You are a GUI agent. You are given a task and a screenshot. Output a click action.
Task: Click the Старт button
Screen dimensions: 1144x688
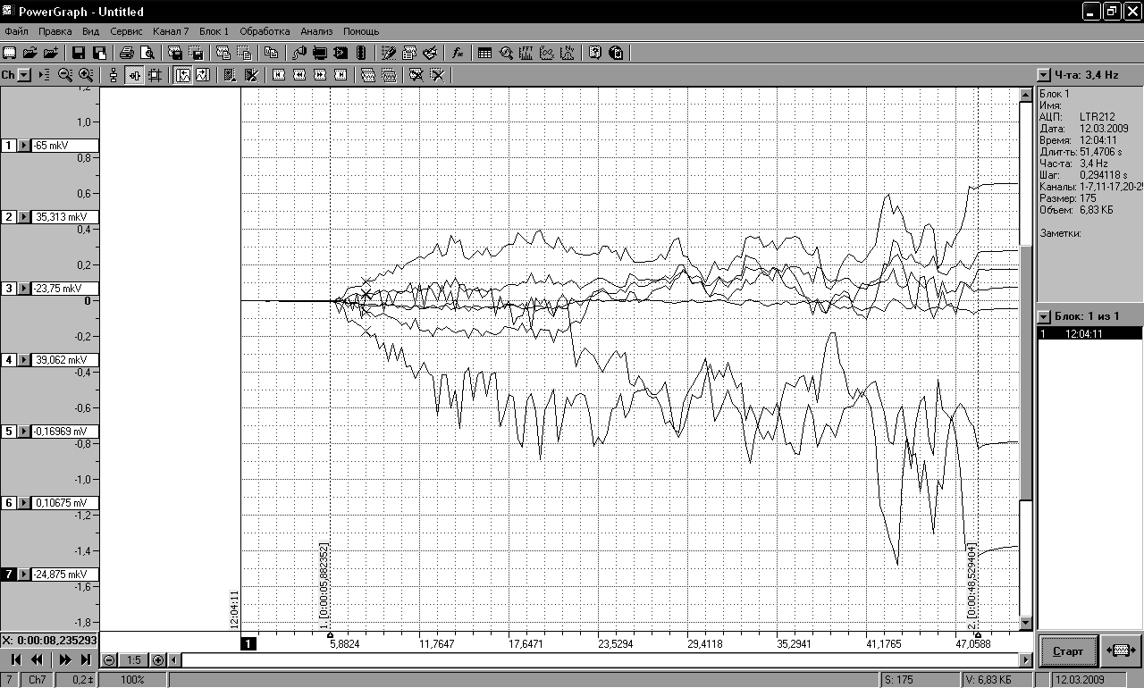click(x=1068, y=650)
